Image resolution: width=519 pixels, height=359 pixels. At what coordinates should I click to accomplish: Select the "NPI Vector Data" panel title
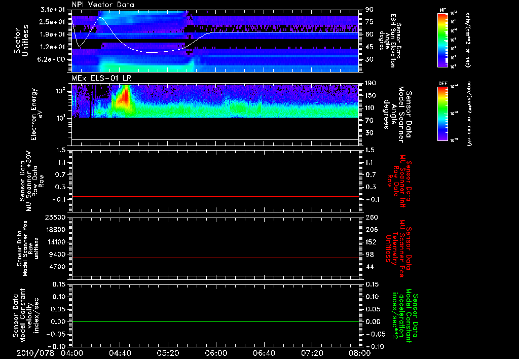tap(103, 5)
